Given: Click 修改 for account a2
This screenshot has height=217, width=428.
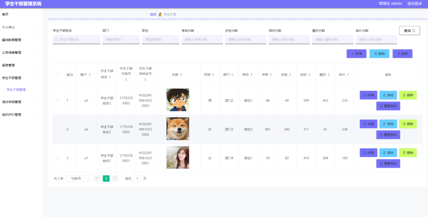Looking at the screenshot, I should 388,124.
